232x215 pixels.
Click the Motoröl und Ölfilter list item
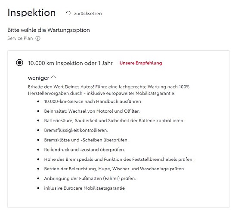click(92, 111)
